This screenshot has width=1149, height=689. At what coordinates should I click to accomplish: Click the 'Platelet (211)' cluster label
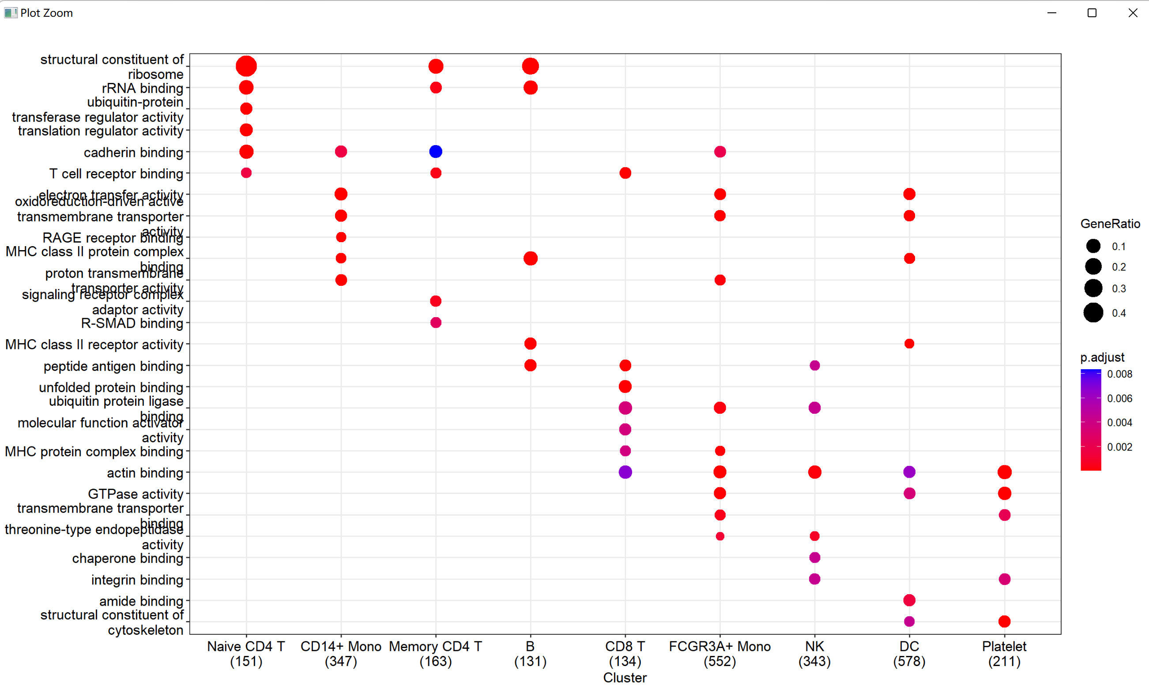pyautogui.click(x=1004, y=654)
